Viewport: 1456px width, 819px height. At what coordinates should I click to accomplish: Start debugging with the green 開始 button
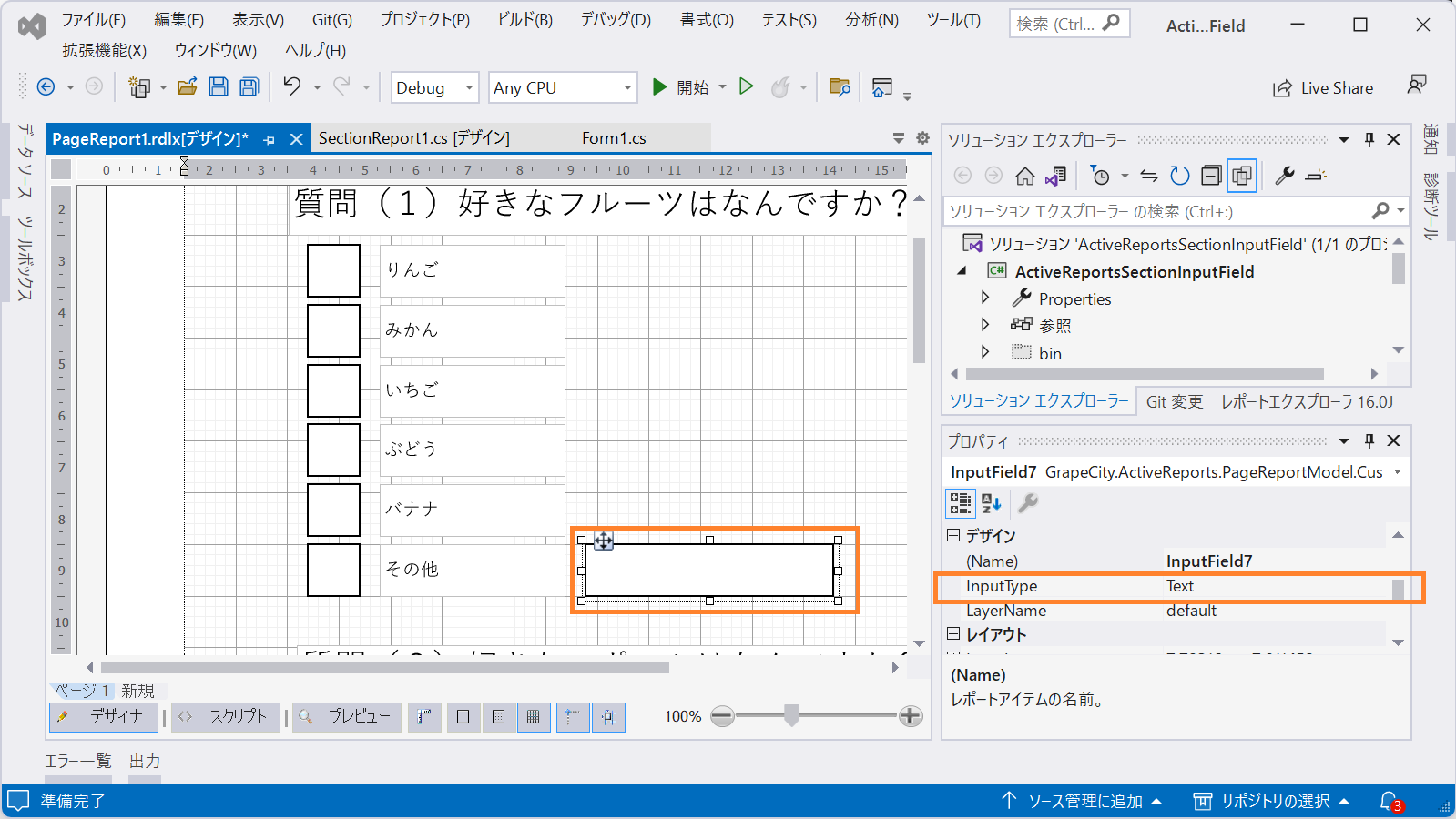(x=681, y=87)
